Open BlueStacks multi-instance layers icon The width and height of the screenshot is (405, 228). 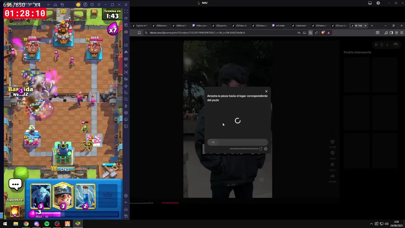[x=126, y=113]
